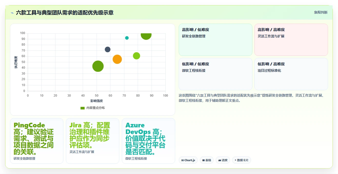
Task: Select the large dark green bubble at impact 51
Action: [x=98, y=66]
